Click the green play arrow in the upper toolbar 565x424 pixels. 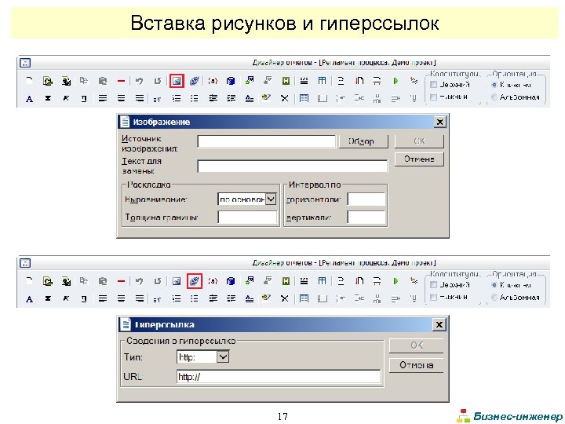point(395,81)
